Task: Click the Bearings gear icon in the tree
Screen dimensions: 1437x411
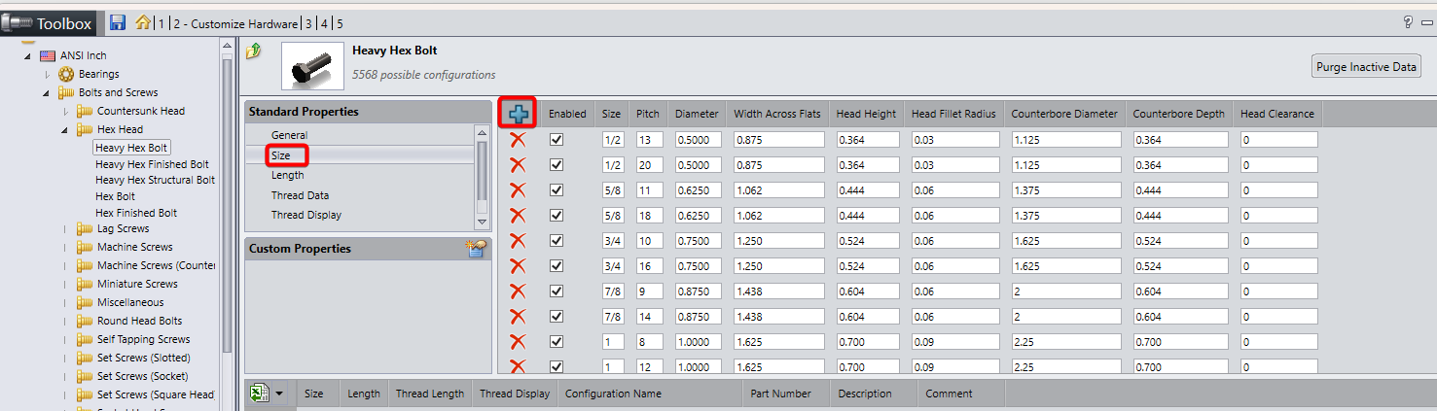Action: click(66, 74)
